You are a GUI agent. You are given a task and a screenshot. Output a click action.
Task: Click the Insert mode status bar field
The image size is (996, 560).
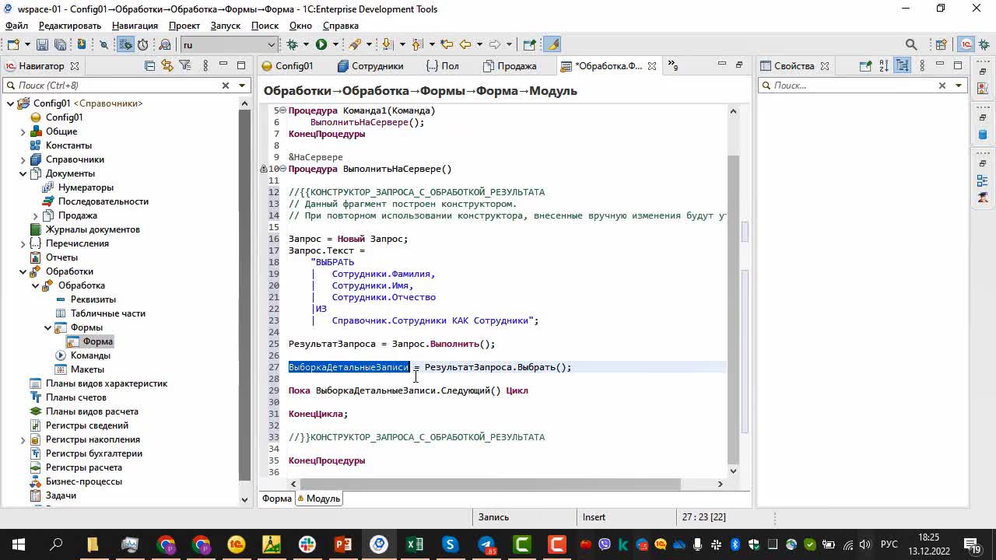click(x=594, y=517)
